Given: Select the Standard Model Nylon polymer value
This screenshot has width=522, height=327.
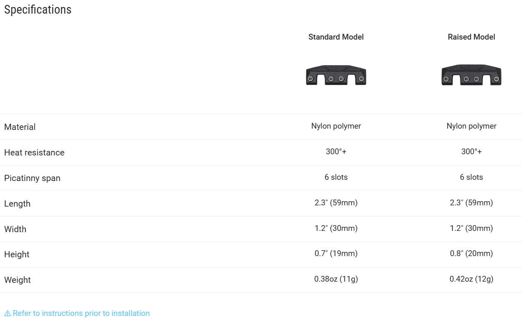Looking at the screenshot, I should click(336, 126).
